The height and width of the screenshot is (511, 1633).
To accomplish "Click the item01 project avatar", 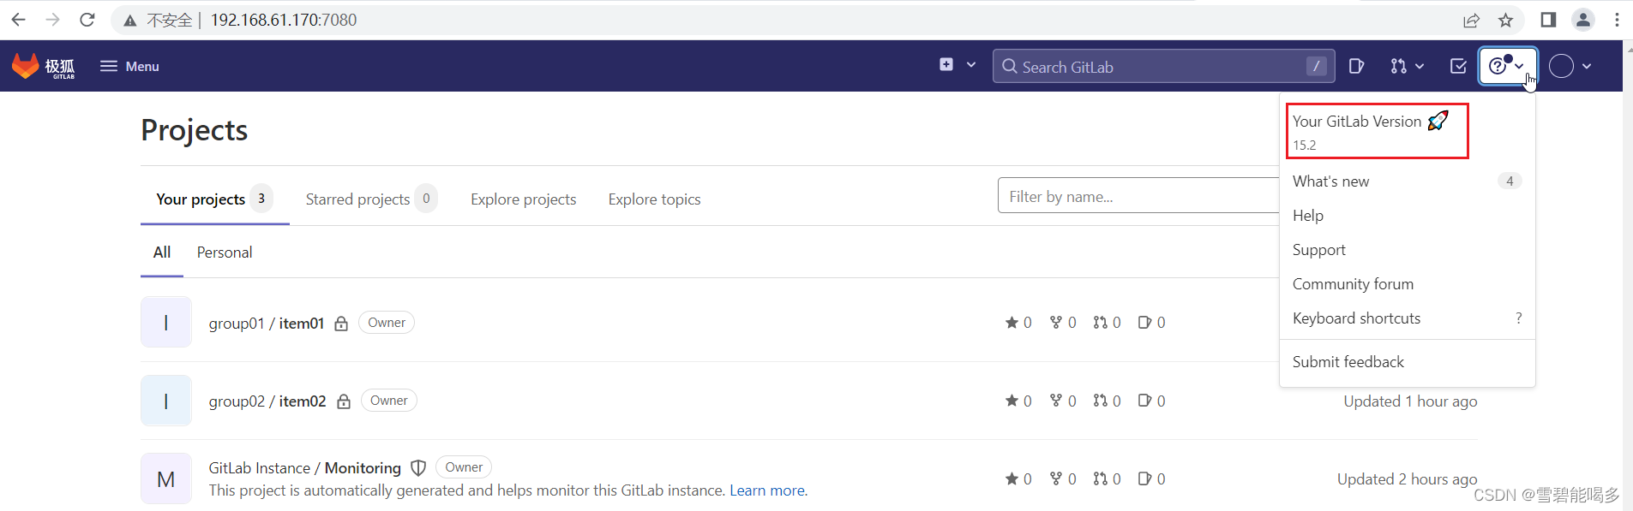I will click(165, 322).
